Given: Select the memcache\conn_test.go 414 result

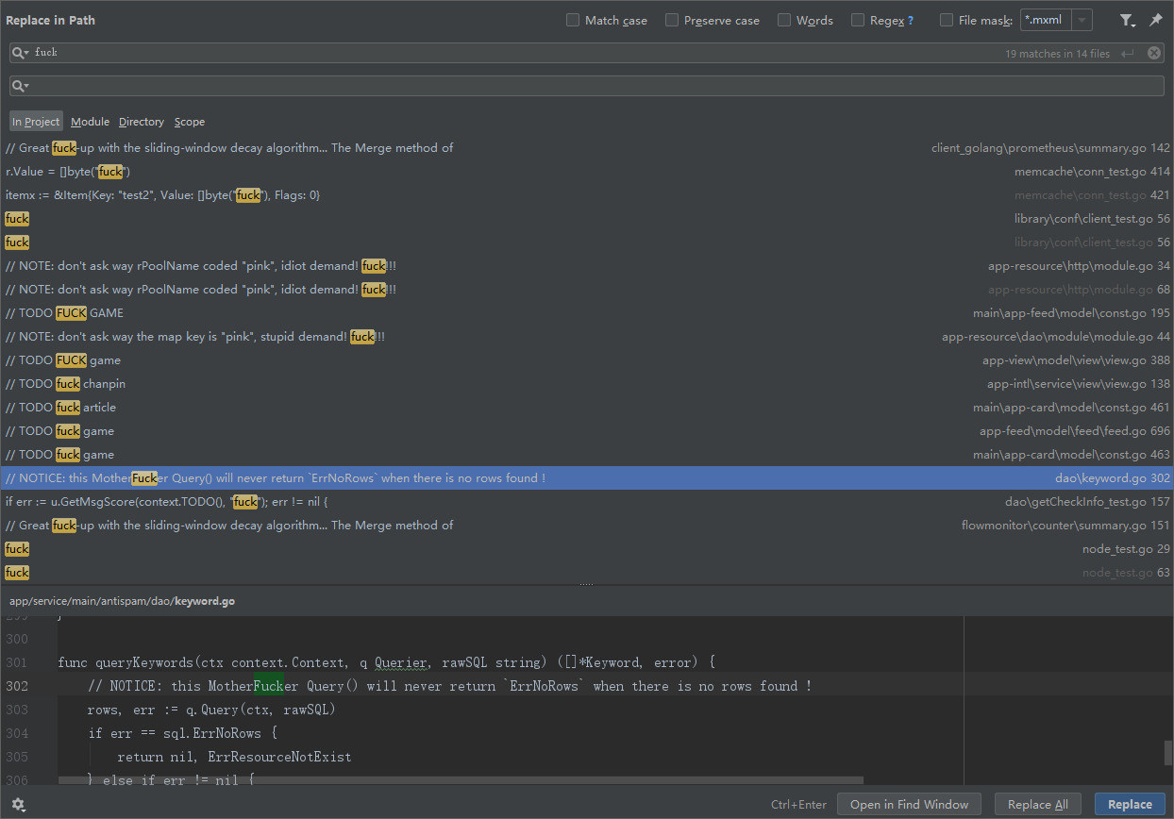Looking at the screenshot, I should click(x=587, y=172).
